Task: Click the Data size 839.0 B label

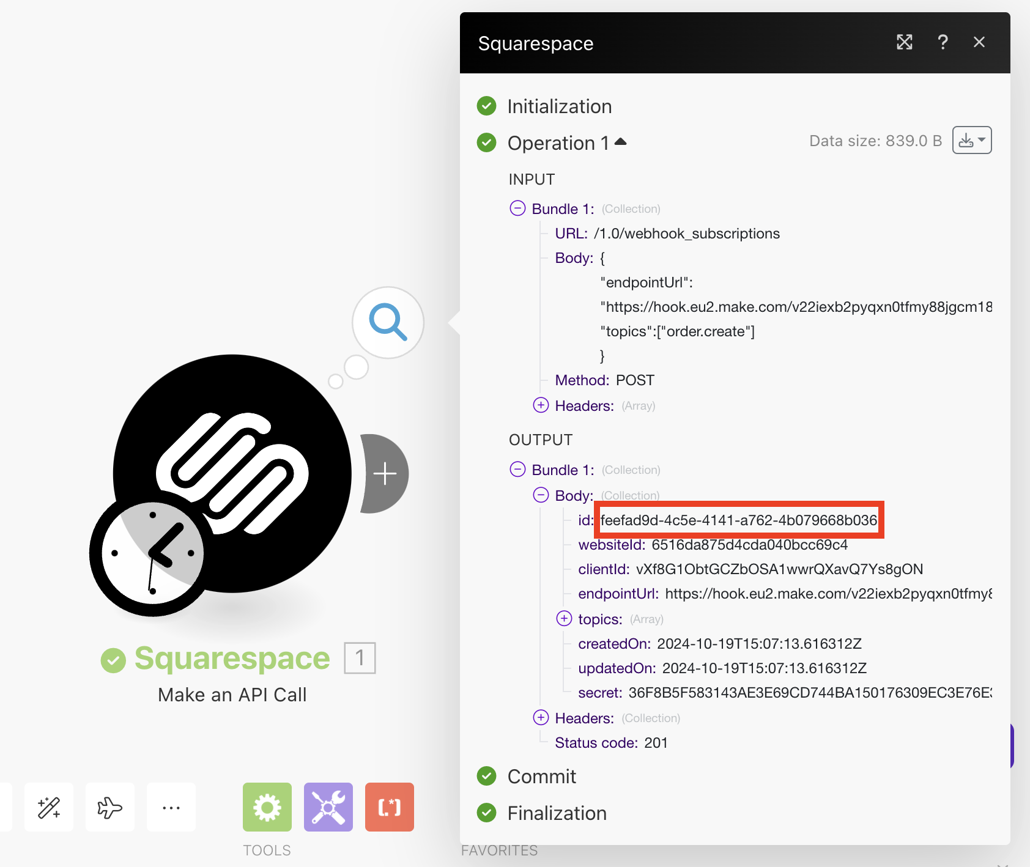Action: [875, 141]
